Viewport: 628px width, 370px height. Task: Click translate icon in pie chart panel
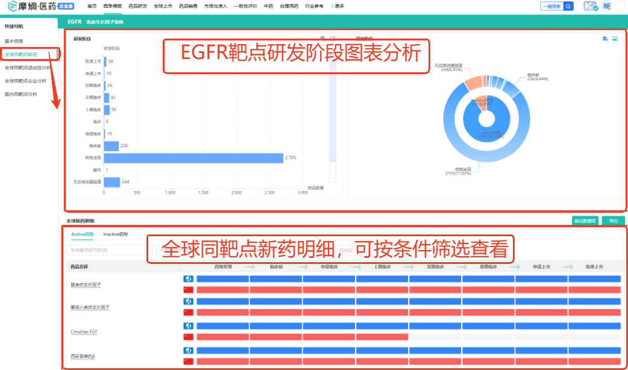click(605, 39)
